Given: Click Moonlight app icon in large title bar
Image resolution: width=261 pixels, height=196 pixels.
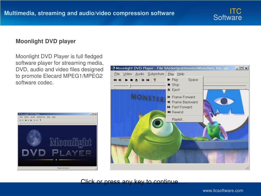Looking at the screenshot, I should (x=113, y=68).
